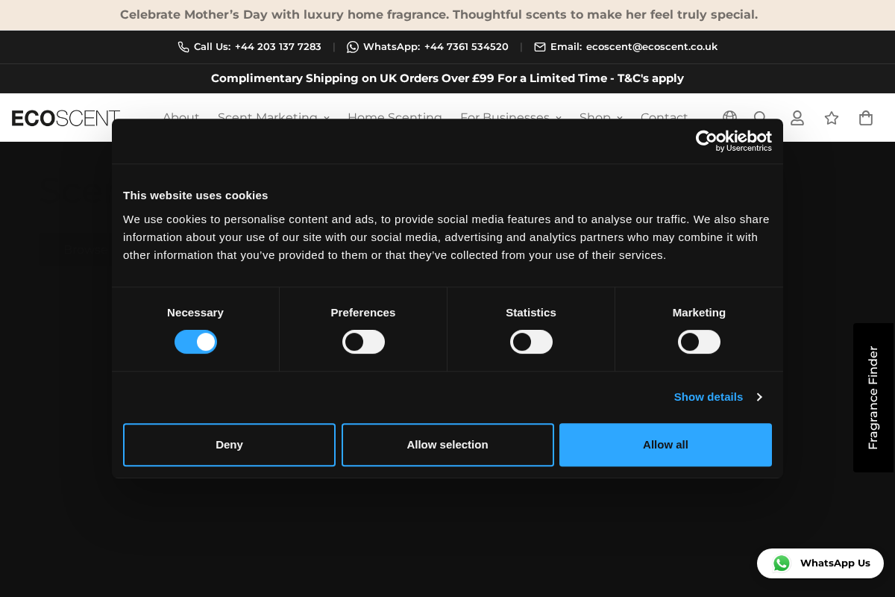The height and width of the screenshot is (597, 895).
Task: Click the envelope icon next to Email
Action: click(x=539, y=46)
